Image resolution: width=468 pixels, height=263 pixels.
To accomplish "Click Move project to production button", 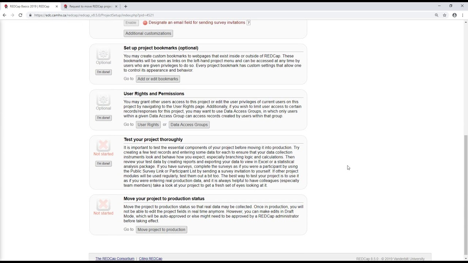I will click(161, 229).
